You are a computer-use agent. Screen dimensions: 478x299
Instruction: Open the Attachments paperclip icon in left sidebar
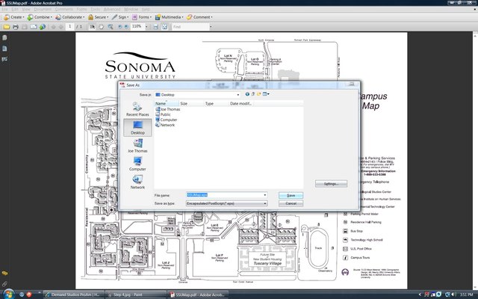(x=4, y=284)
